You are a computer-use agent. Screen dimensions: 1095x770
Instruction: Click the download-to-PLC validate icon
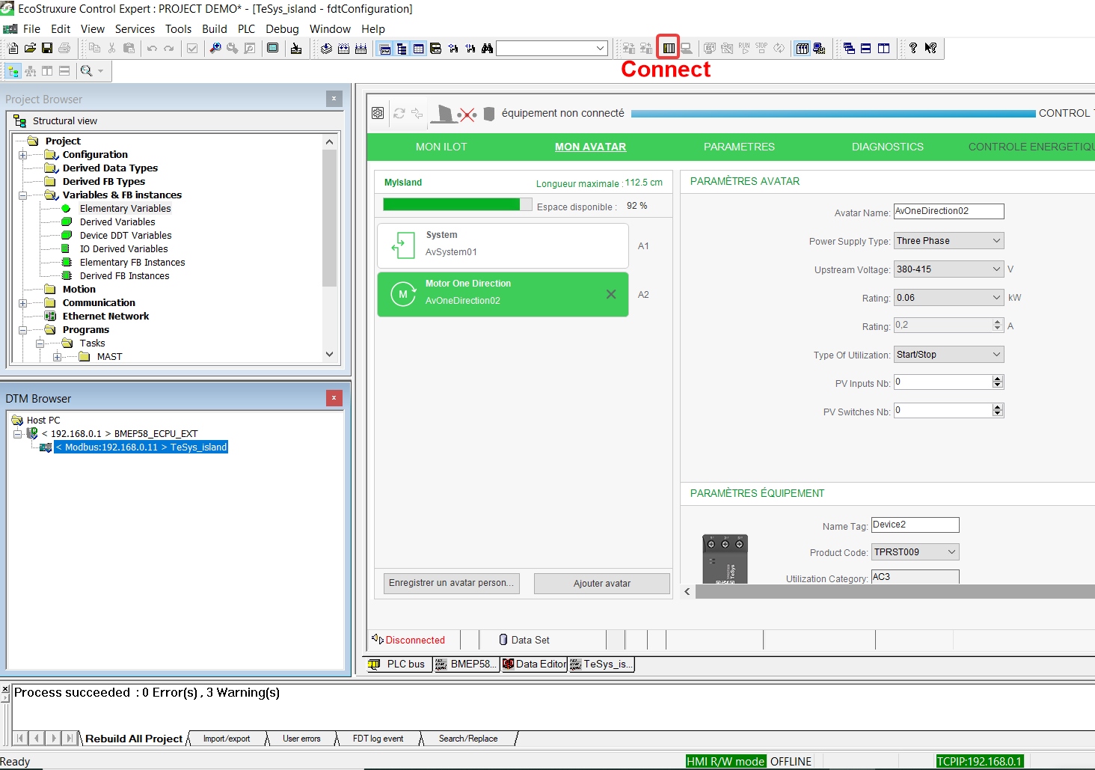tap(296, 48)
